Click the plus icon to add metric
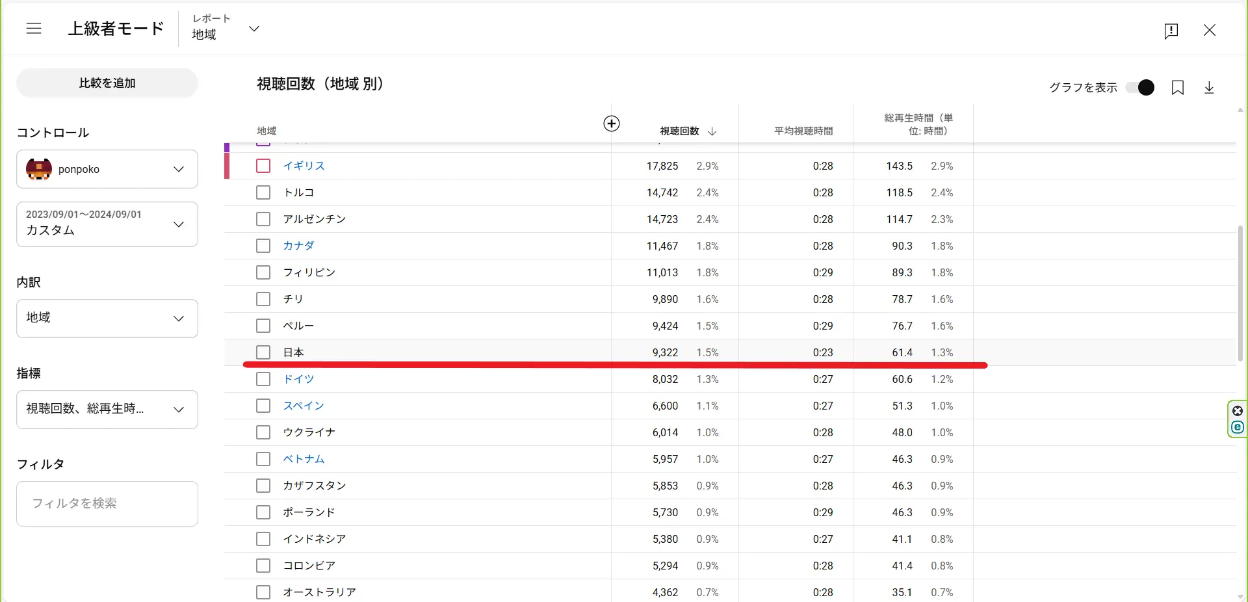1248x602 pixels. click(x=611, y=124)
